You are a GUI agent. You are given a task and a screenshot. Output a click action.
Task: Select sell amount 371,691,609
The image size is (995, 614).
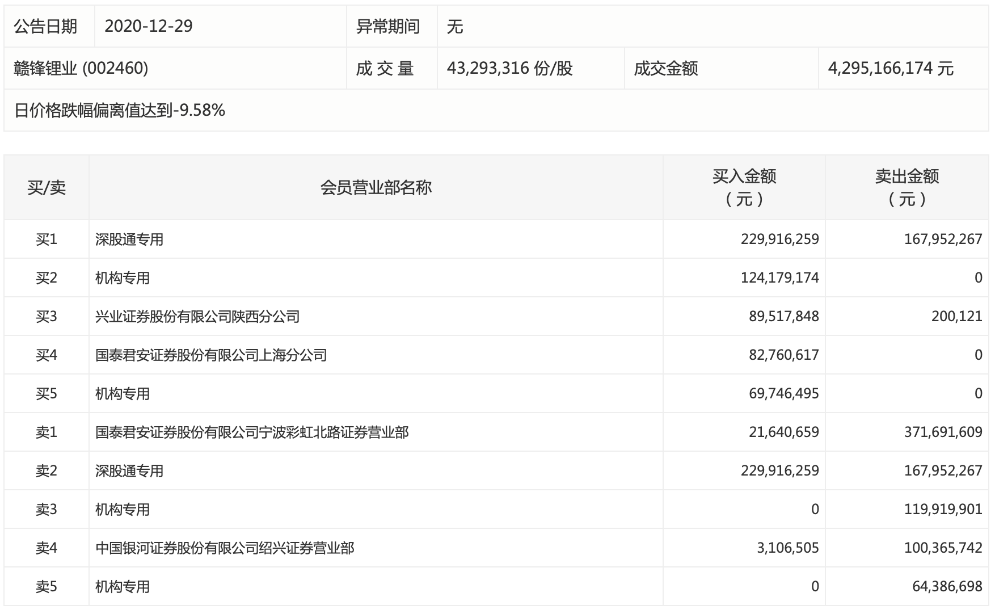(x=943, y=432)
